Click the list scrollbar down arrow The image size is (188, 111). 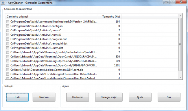point(180,77)
